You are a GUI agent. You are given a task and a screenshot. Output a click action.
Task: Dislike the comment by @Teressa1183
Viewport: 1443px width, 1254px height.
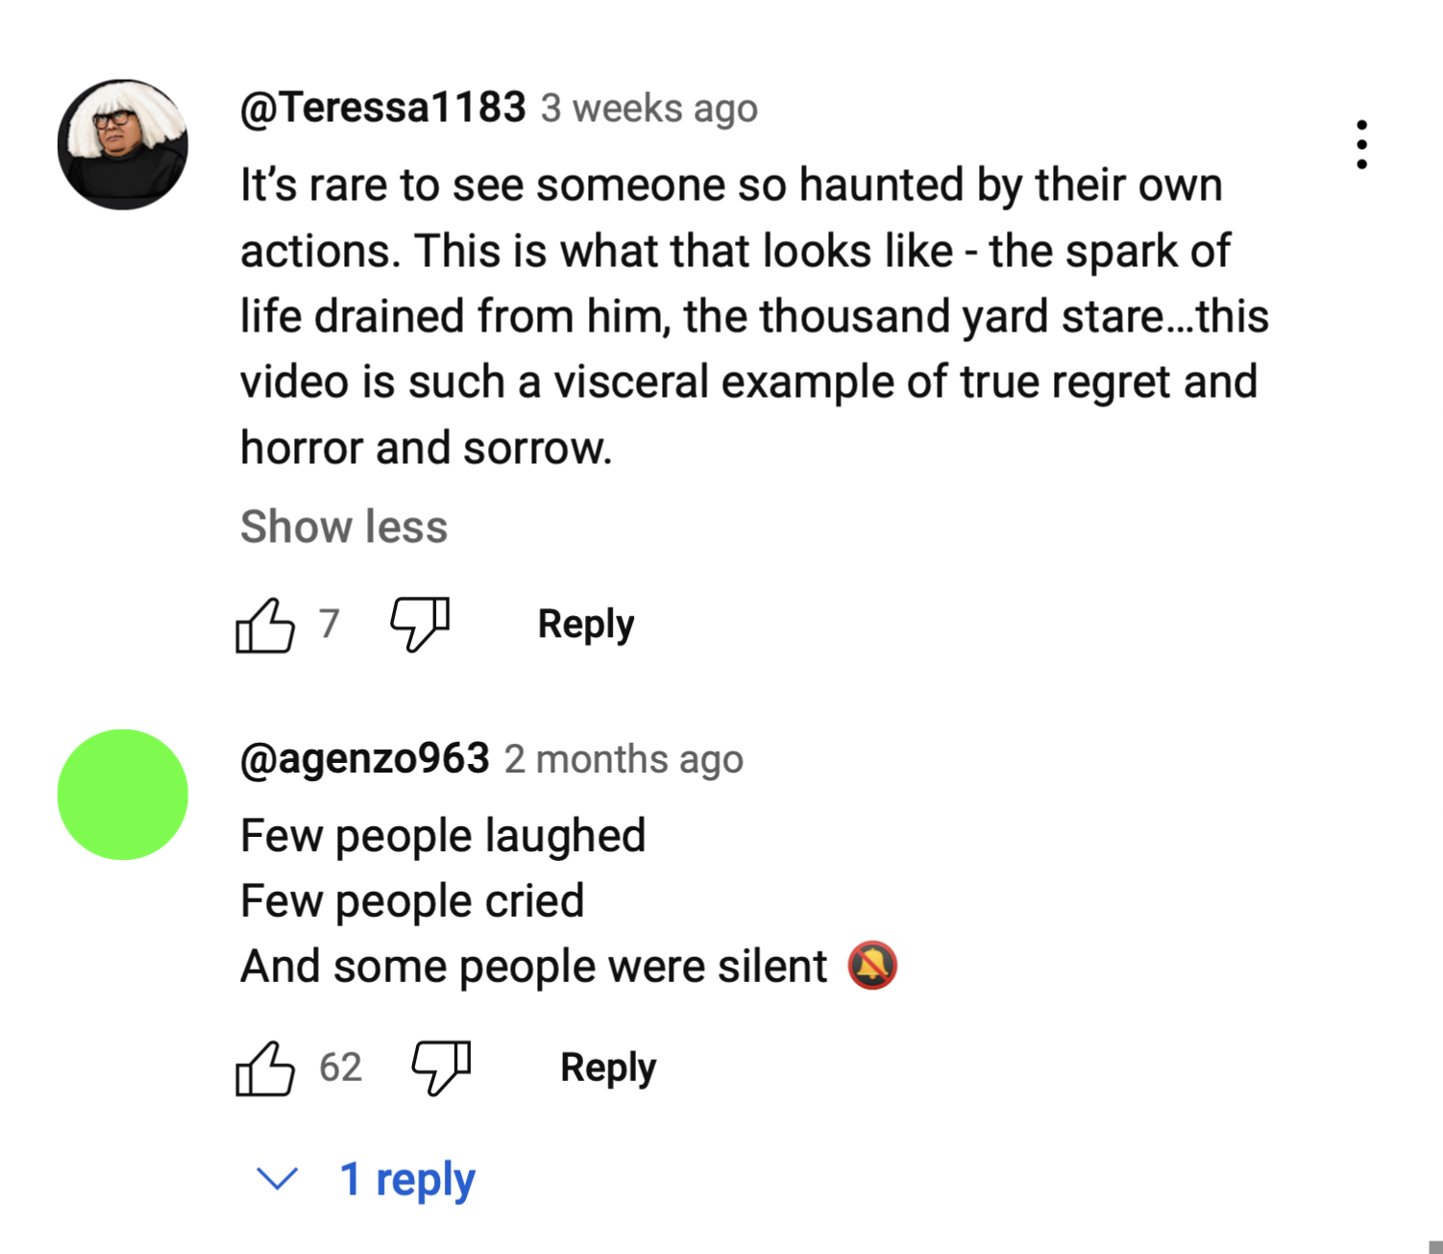click(x=420, y=624)
